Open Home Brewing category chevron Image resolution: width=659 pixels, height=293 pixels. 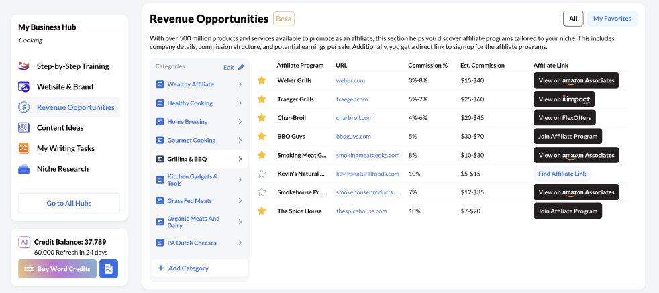tap(240, 122)
